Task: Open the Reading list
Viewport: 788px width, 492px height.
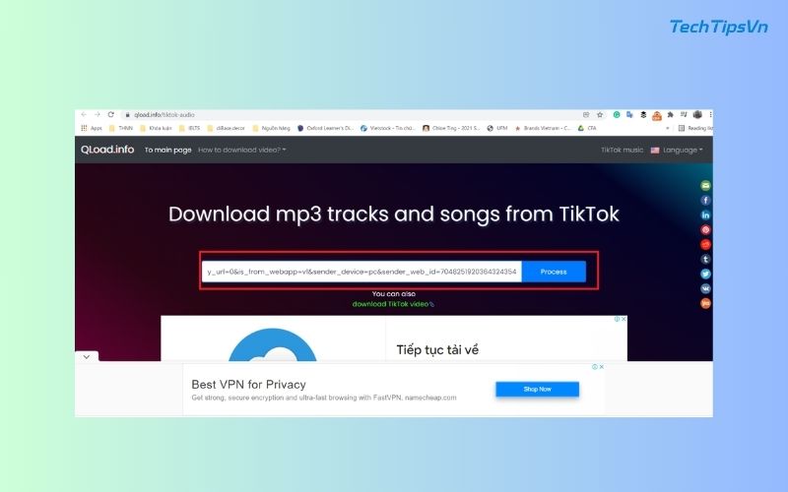Action: pyautogui.click(x=695, y=128)
